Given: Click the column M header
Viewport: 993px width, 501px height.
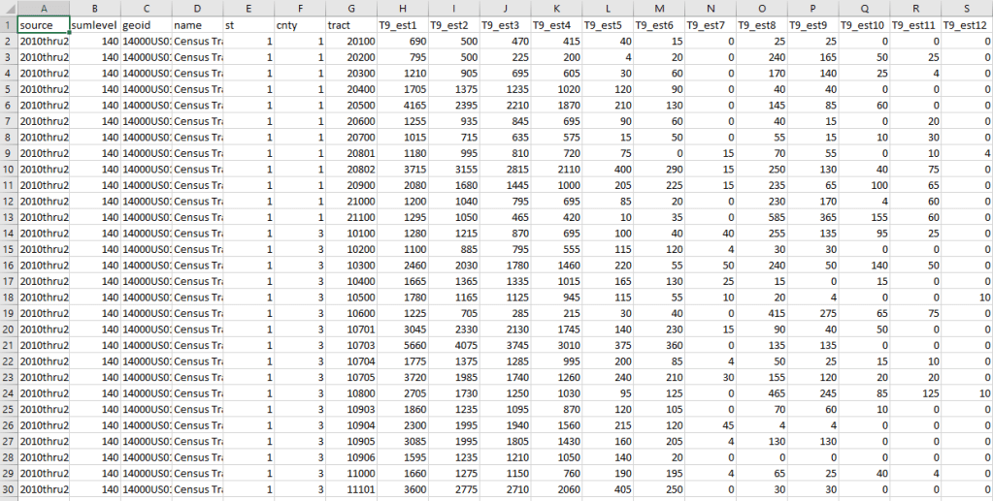Looking at the screenshot, I should tap(658, 7).
